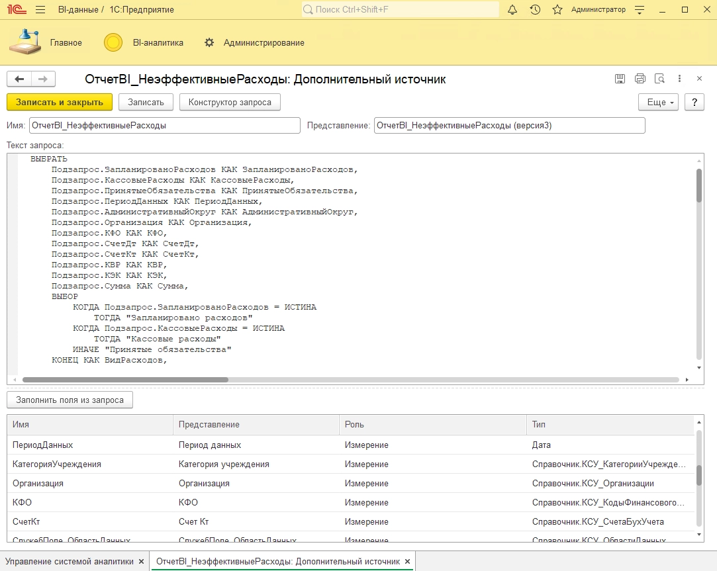Open the print preview icon
The height and width of the screenshot is (571, 717).
(x=659, y=79)
